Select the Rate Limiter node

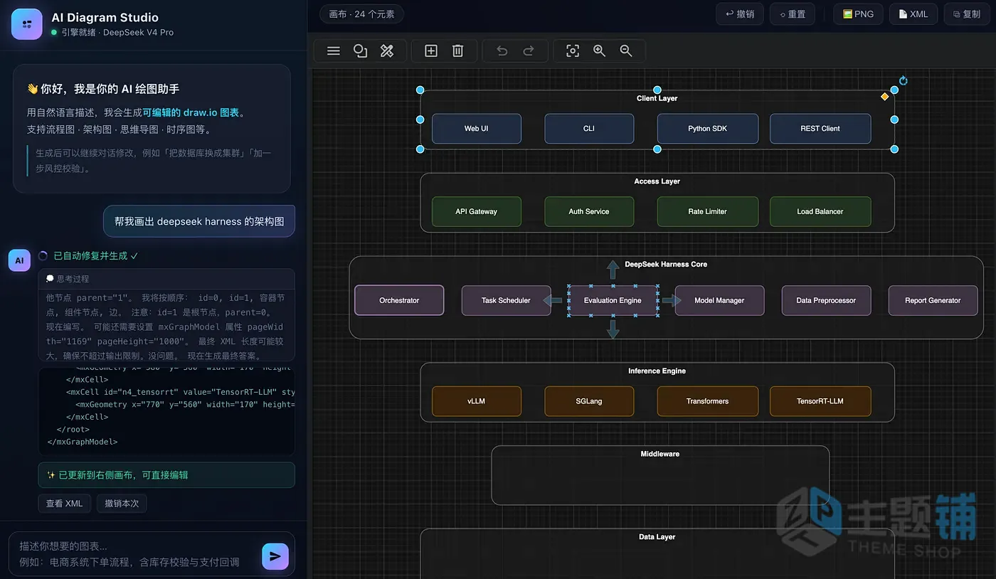(708, 212)
